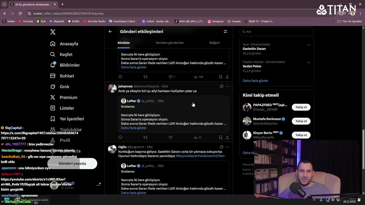Image resolution: width=365 pixels, height=205 pixels.
Task: Click Daha fazla göster in Ogün quoted post
Action: point(134,193)
